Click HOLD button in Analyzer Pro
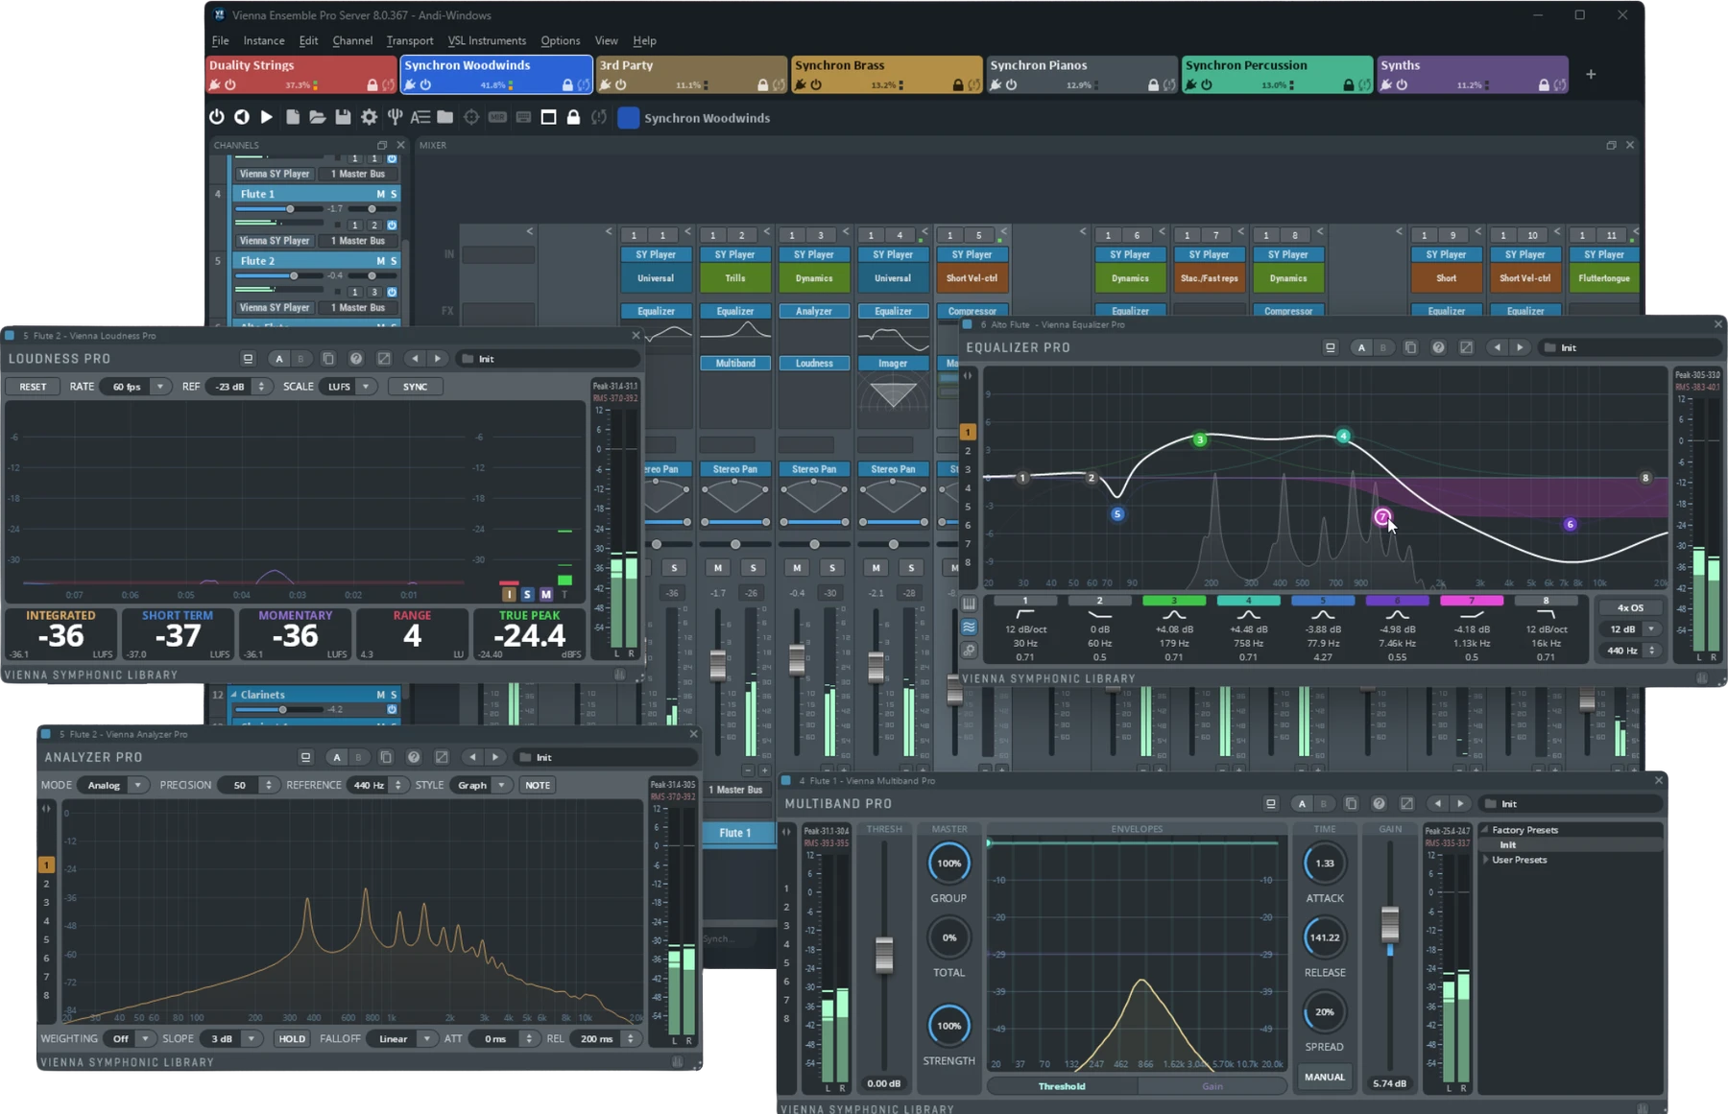The width and height of the screenshot is (1728, 1114). pyautogui.click(x=292, y=1039)
